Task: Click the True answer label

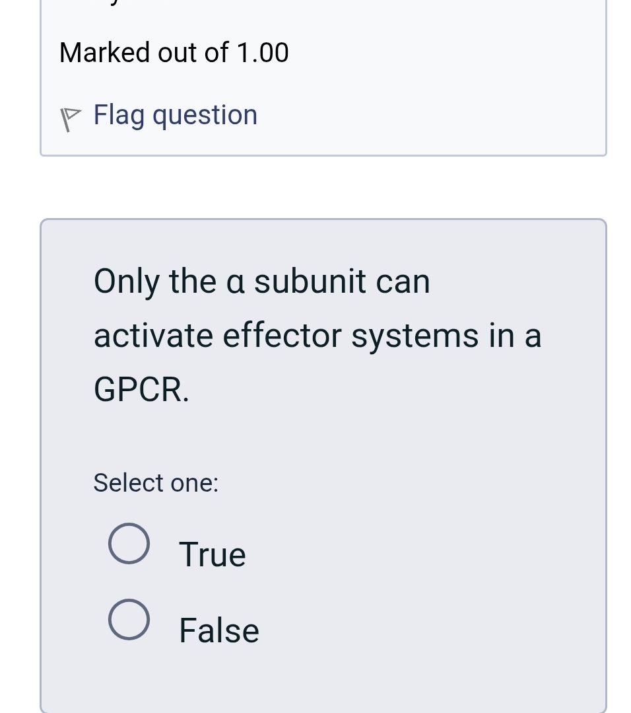Action: pyautogui.click(x=213, y=554)
